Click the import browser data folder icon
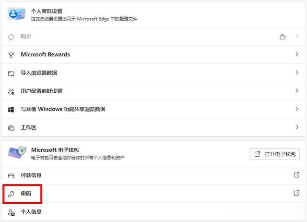The width and height of the screenshot is (307, 222). [x=11, y=74]
